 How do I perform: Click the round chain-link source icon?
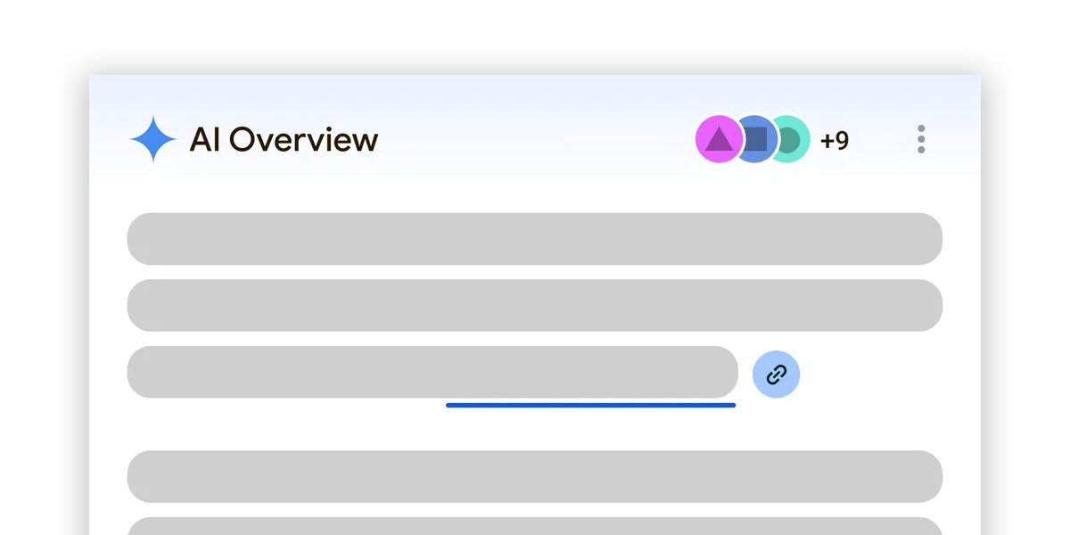[x=776, y=374]
